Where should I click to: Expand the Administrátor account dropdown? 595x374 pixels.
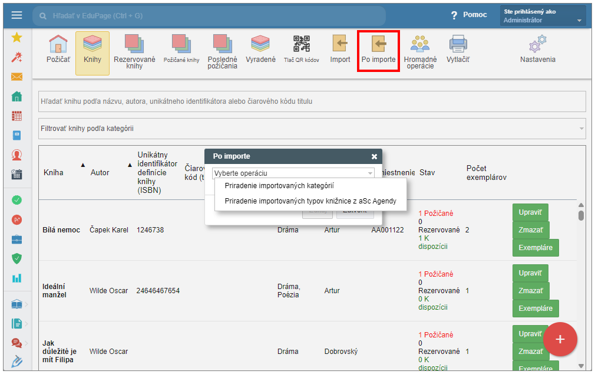[543, 16]
